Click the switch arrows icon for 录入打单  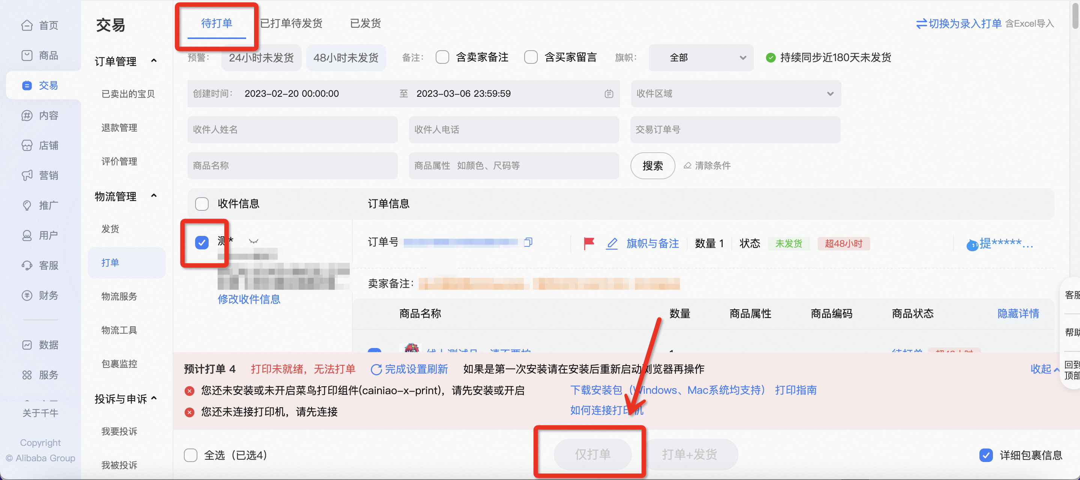point(922,24)
